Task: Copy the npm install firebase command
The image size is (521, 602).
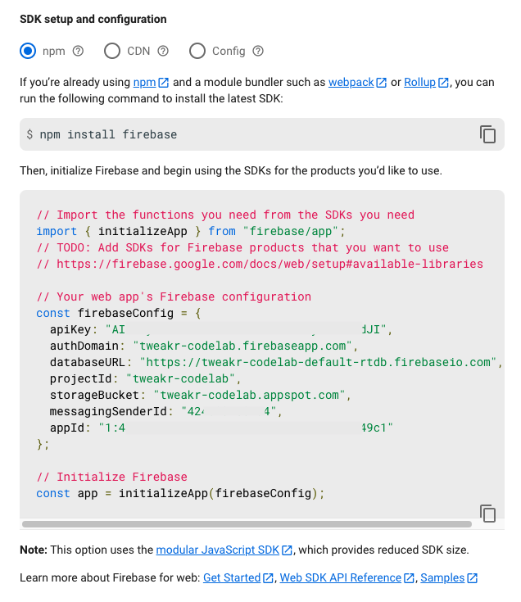Action: click(x=487, y=134)
